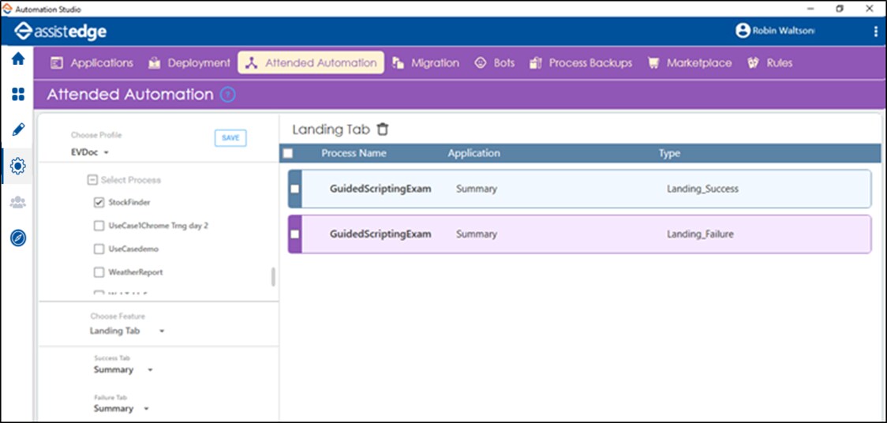Expand the Choose Feature Landing Tab dropdown
Viewport: 887px width, 423px height.
tap(126, 331)
